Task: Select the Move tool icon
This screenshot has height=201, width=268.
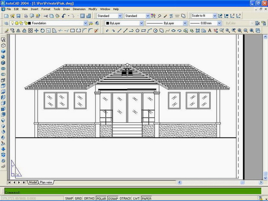Action: coord(36,30)
